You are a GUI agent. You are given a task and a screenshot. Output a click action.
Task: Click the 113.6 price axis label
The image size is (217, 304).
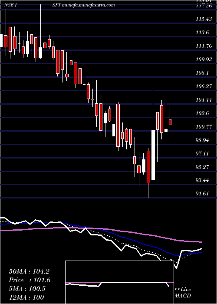(203, 33)
